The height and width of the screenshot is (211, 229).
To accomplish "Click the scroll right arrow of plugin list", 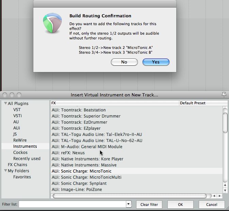I will click(x=220, y=196).
